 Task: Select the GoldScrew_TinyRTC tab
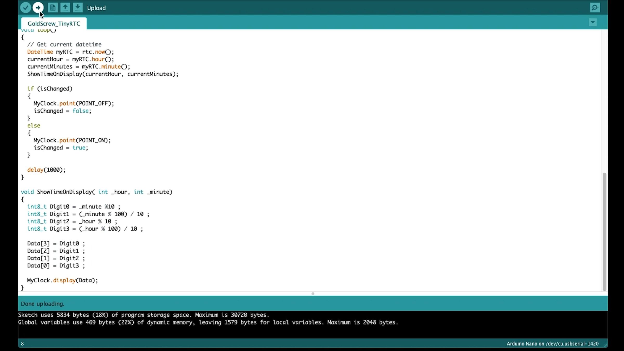click(54, 24)
